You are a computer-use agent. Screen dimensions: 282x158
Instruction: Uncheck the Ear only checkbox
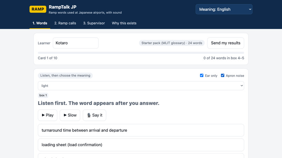click(202, 75)
